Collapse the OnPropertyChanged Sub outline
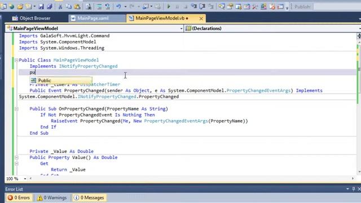Viewport: 361px width, 203px height. [x=16, y=109]
